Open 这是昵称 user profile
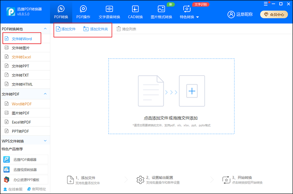 [245, 14]
